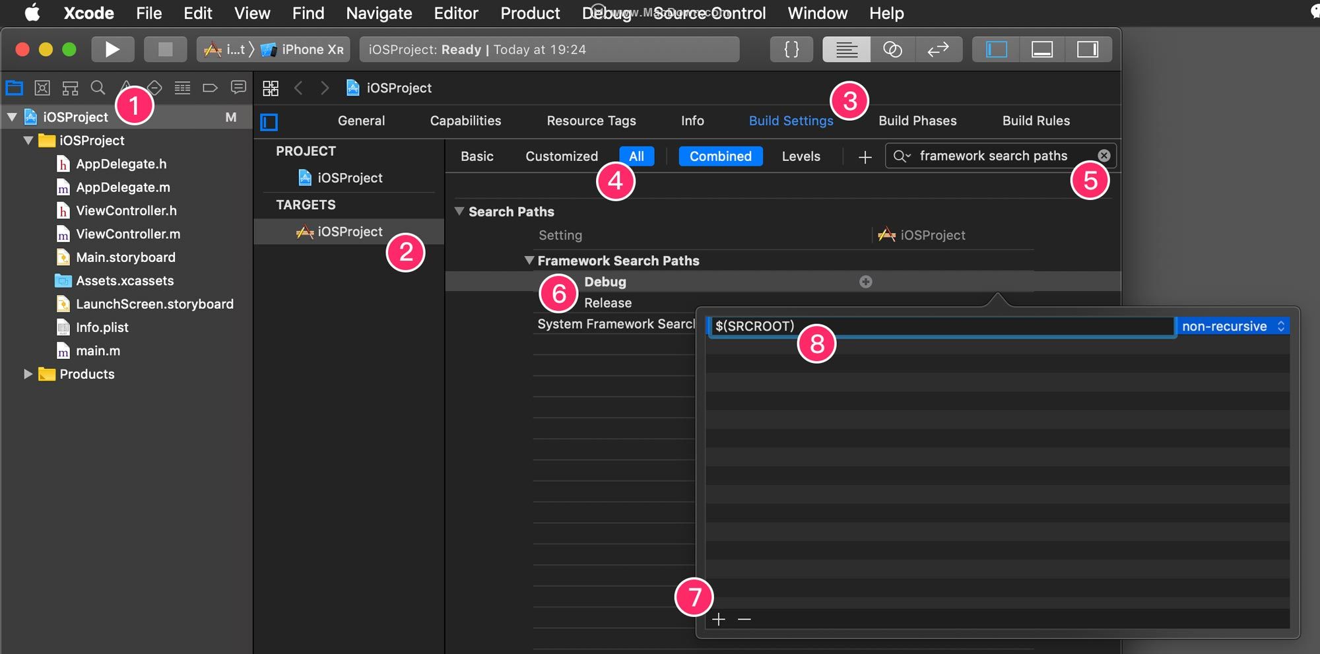
Task: Go forward in editor history
Action: tap(325, 88)
